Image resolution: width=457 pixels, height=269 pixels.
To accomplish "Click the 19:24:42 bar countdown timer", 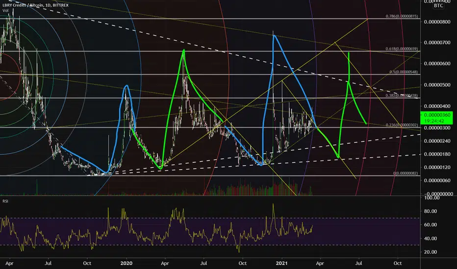I will click(x=434, y=121).
